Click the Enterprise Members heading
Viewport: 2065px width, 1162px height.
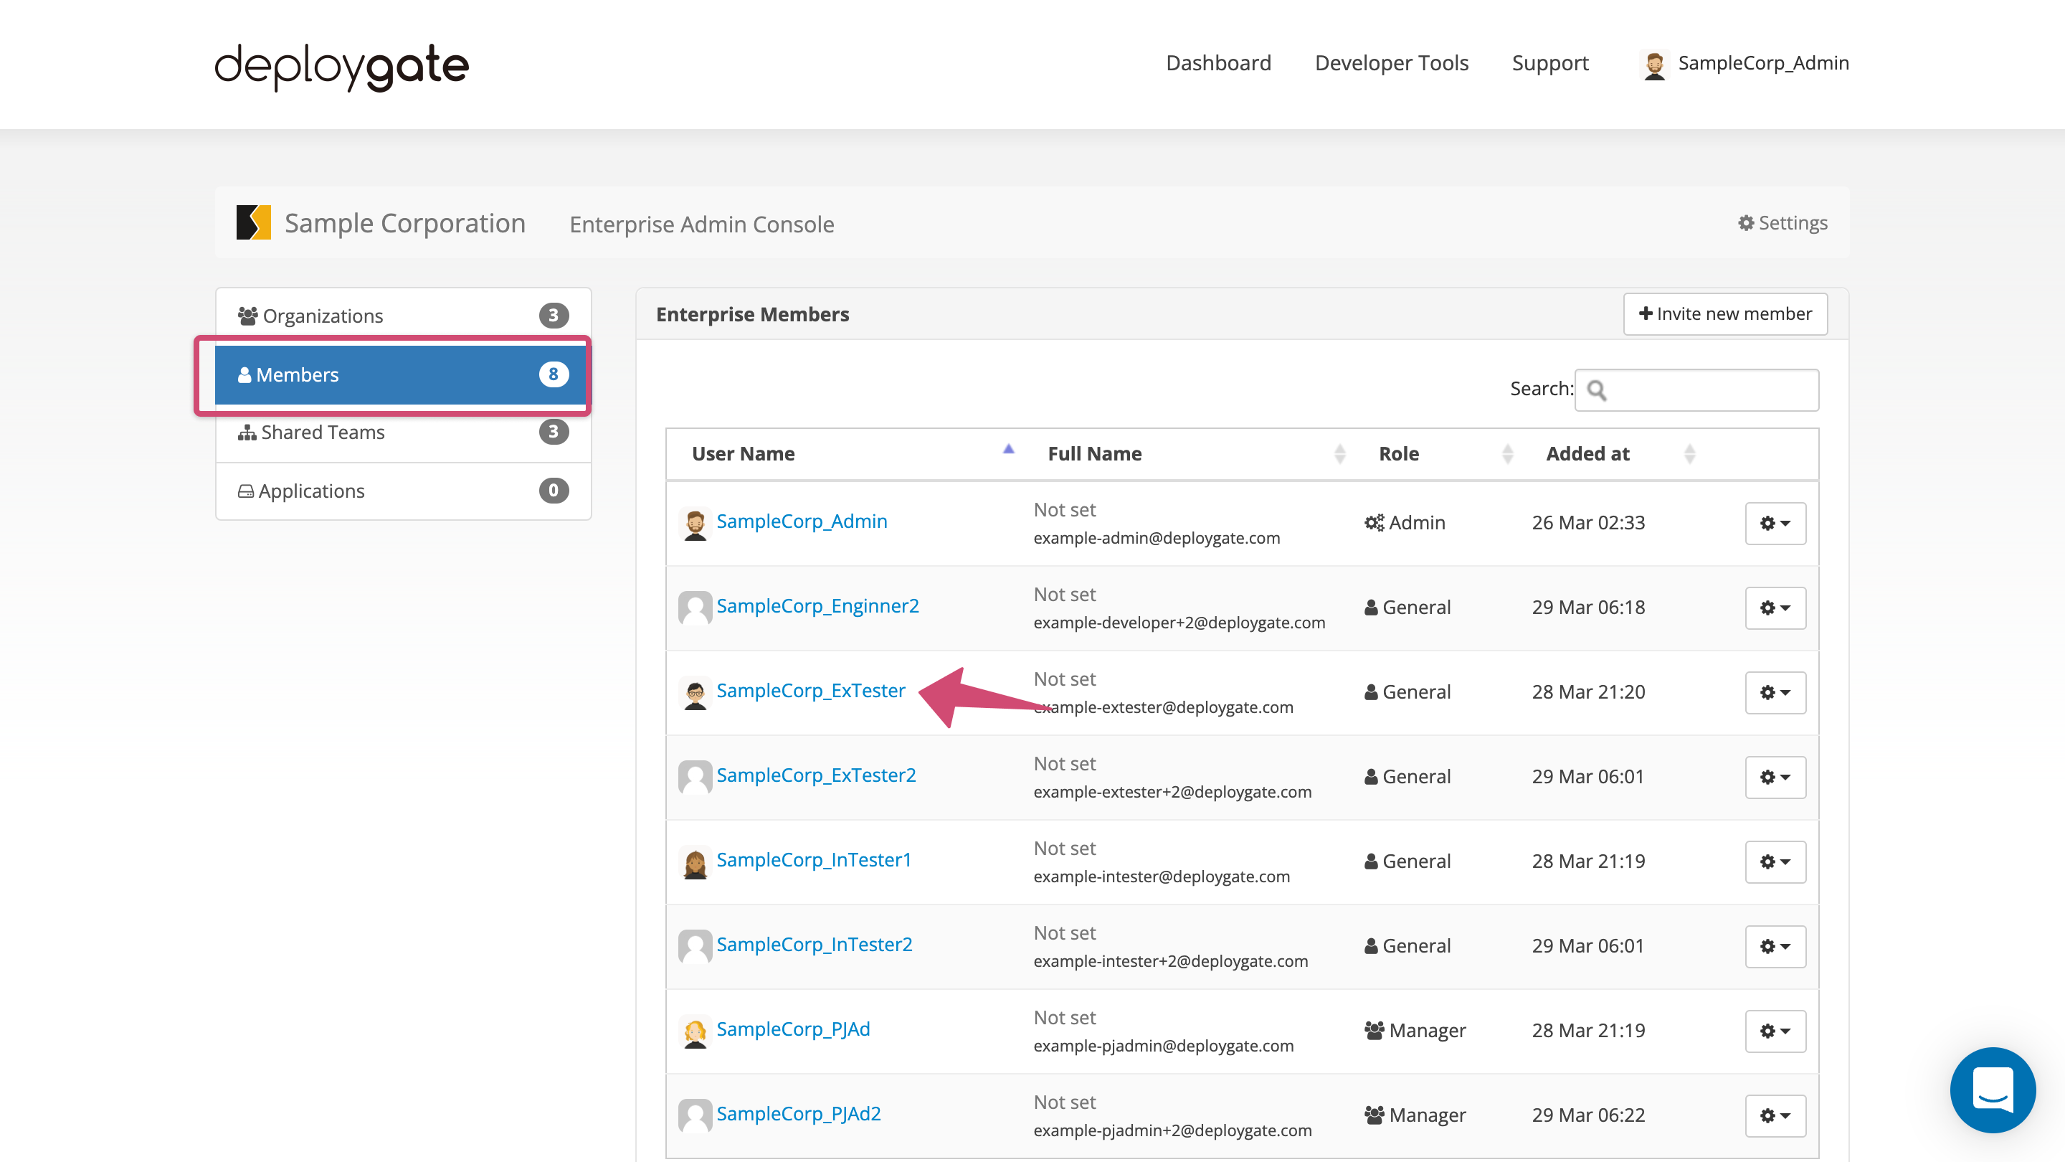[752, 314]
